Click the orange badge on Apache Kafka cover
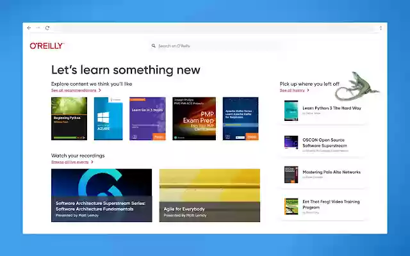 click(252, 136)
